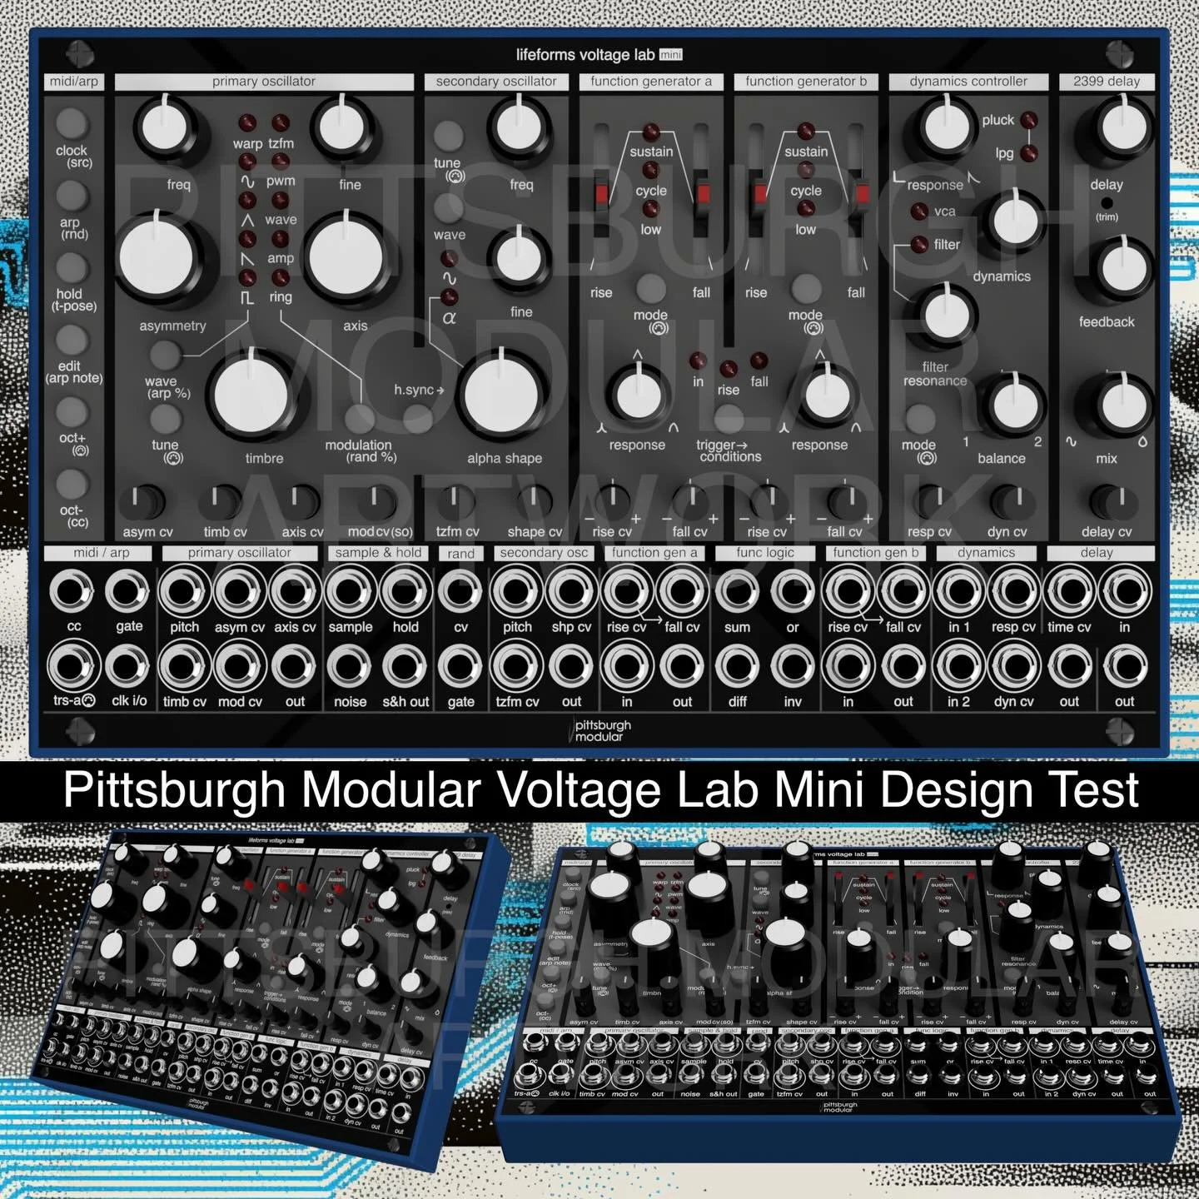Click the large asymmetry knob
The height and width of the screenshot is (1199, 1199).
pos(157,257)
